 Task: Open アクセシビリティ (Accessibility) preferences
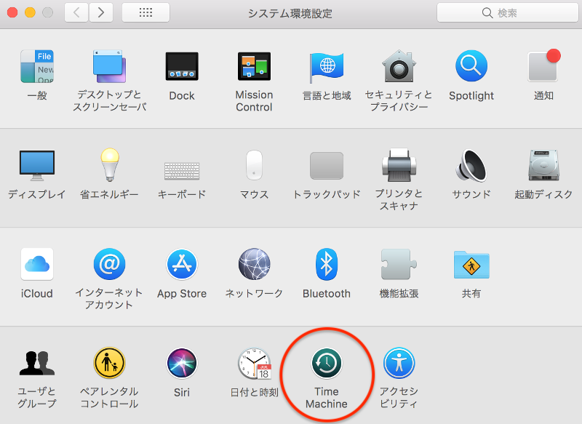tap(398, 363)
